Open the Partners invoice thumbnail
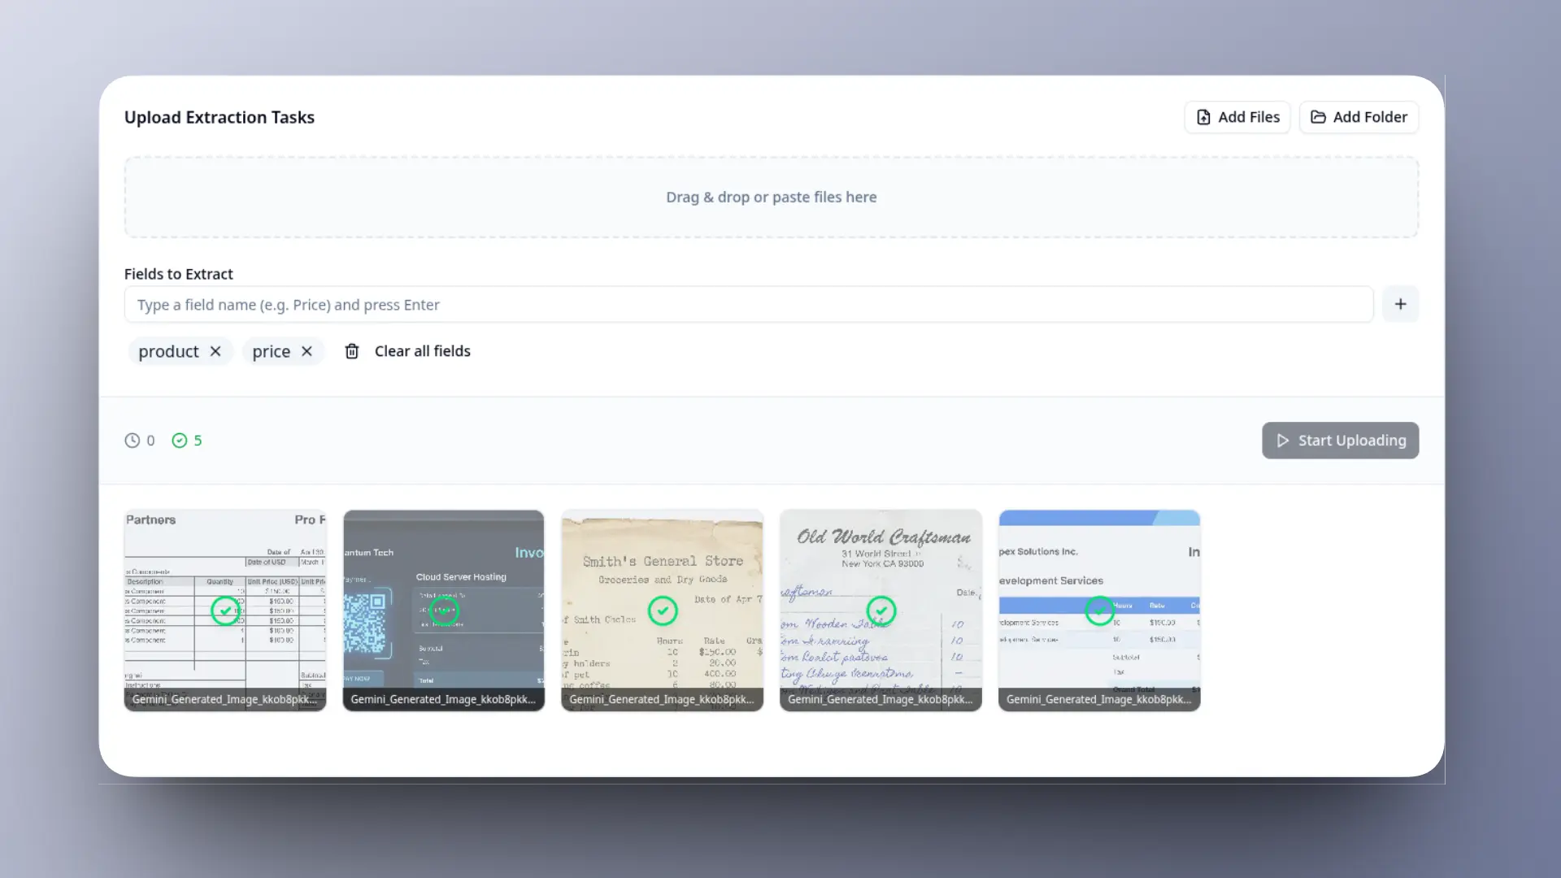The width and height of the screenshot is (1561, 878). tap(225, 611)
